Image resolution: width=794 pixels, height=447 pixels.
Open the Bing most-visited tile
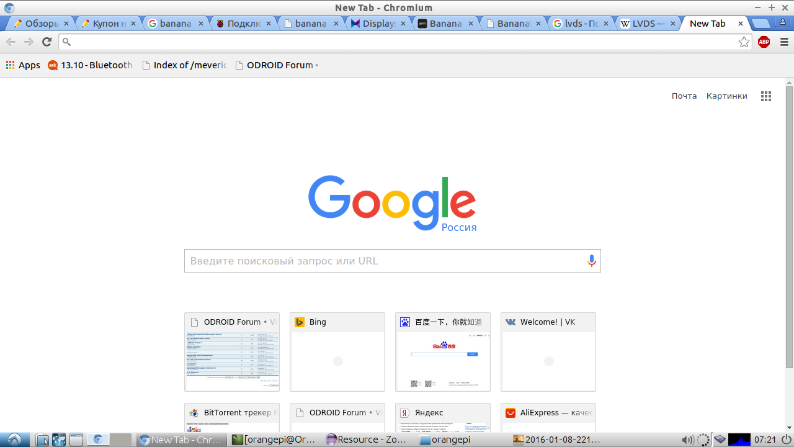coord(337,352)
